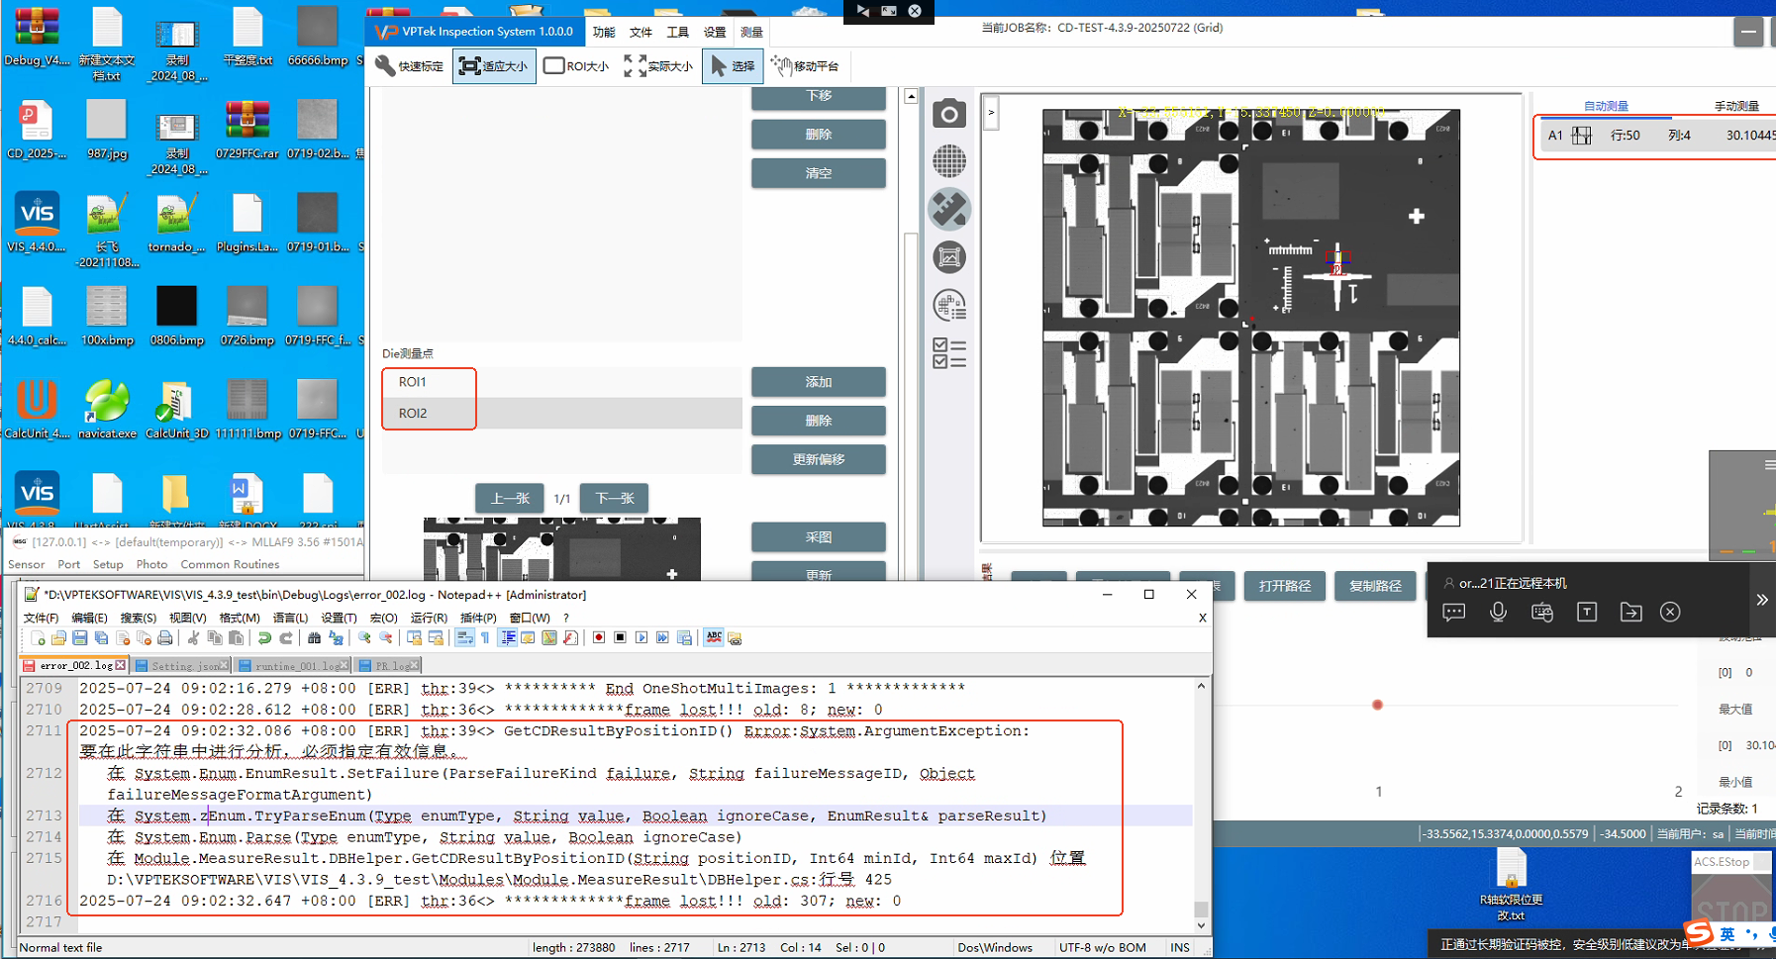Open the 测量 menu tab

(751, 32)
